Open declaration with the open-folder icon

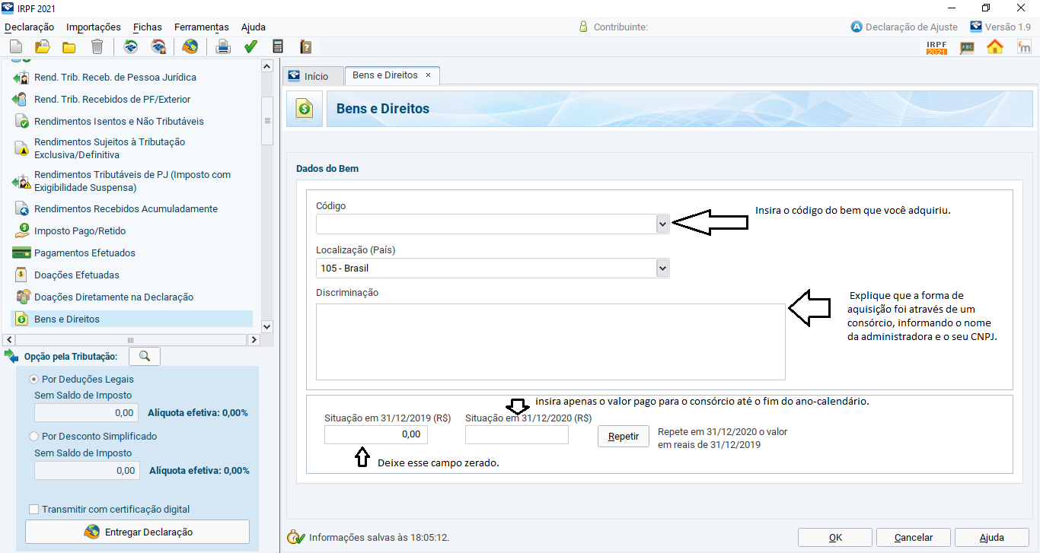click(42, 47)
